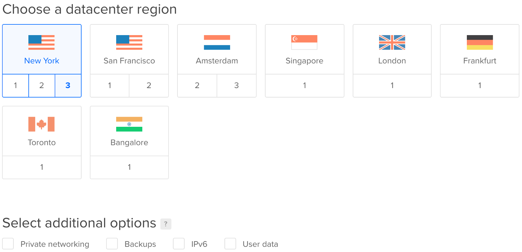This screenshot has width=522, height=252.
Task: Select New York datacenter 1
Action: pyautogui.click(x=16, y=86)
